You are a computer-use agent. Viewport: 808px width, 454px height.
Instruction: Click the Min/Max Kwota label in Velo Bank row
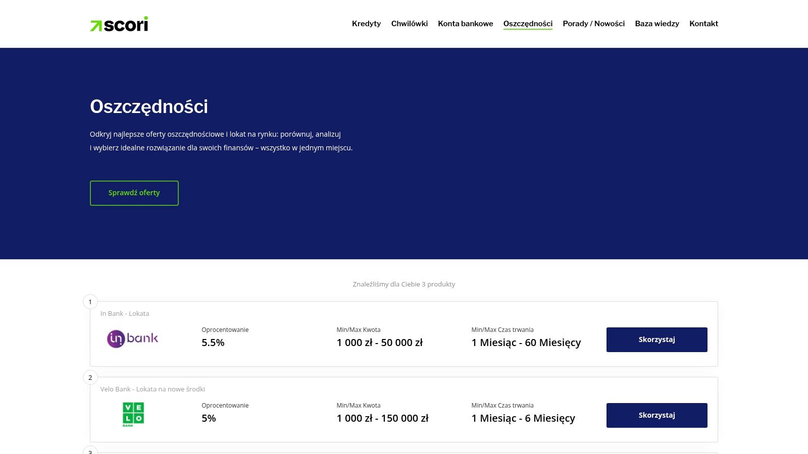click(x=359, y=405)
